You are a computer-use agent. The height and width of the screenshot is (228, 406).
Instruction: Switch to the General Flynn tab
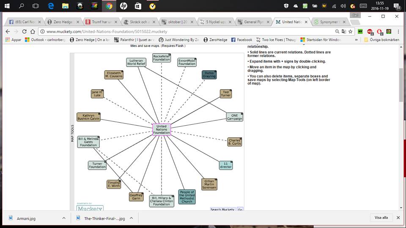pyautogui.click(x=252, y=22)
